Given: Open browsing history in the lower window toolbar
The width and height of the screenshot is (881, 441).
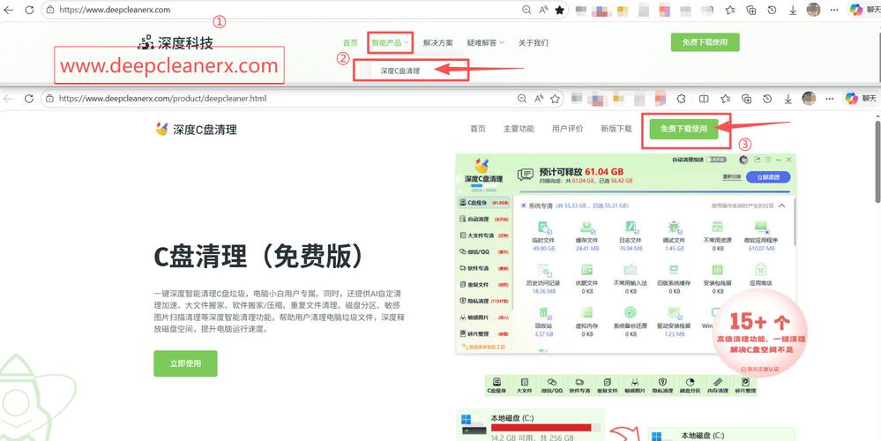Looking at the screenshot, I should 767,98.
